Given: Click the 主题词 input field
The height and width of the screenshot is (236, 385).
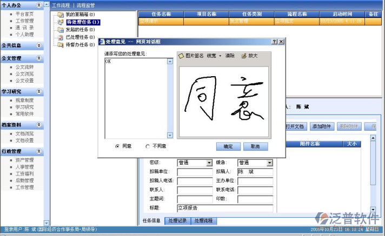Looking at the screenshot, I should (195, 199).
